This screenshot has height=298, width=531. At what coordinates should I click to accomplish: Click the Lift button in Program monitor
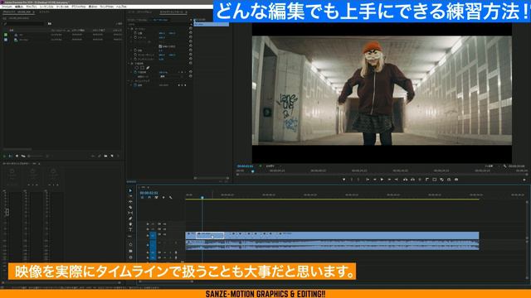click(405, 180)
